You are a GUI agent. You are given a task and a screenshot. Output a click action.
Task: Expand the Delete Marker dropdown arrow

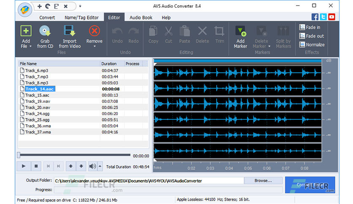click(x=269, y=46)
